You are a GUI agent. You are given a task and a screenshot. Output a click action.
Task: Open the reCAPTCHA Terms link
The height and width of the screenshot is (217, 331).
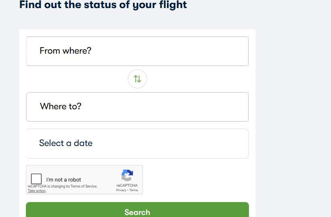pyautogui.click(x=134, y=190)
